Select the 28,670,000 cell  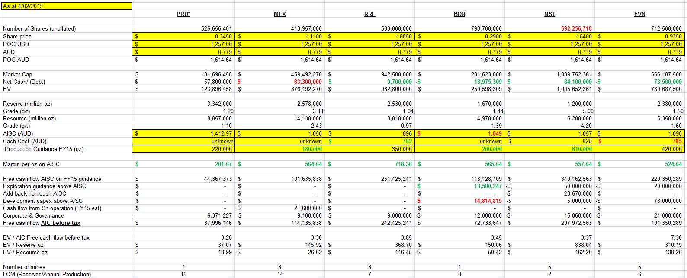tap(578, 194)
